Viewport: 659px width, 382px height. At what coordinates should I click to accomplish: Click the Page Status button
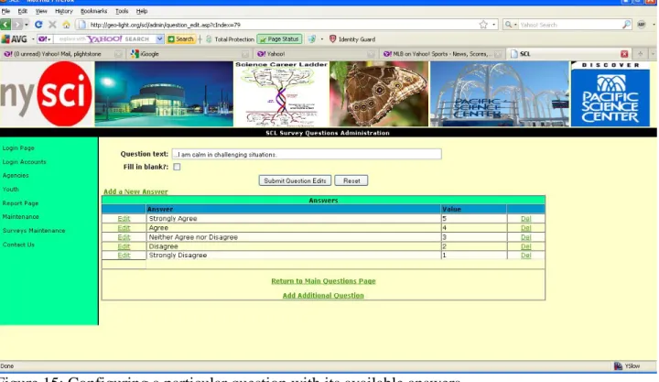(279, 39)
